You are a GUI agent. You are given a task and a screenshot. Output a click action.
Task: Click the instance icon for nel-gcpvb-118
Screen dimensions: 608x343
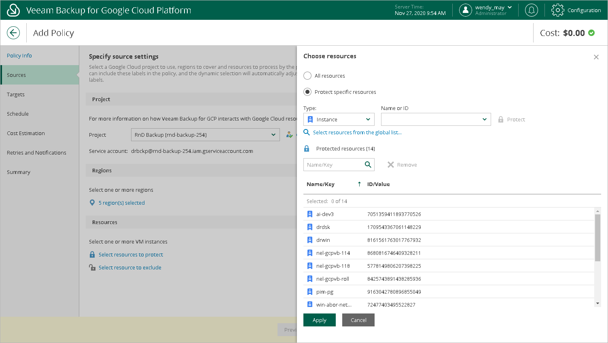coord(310,266)
